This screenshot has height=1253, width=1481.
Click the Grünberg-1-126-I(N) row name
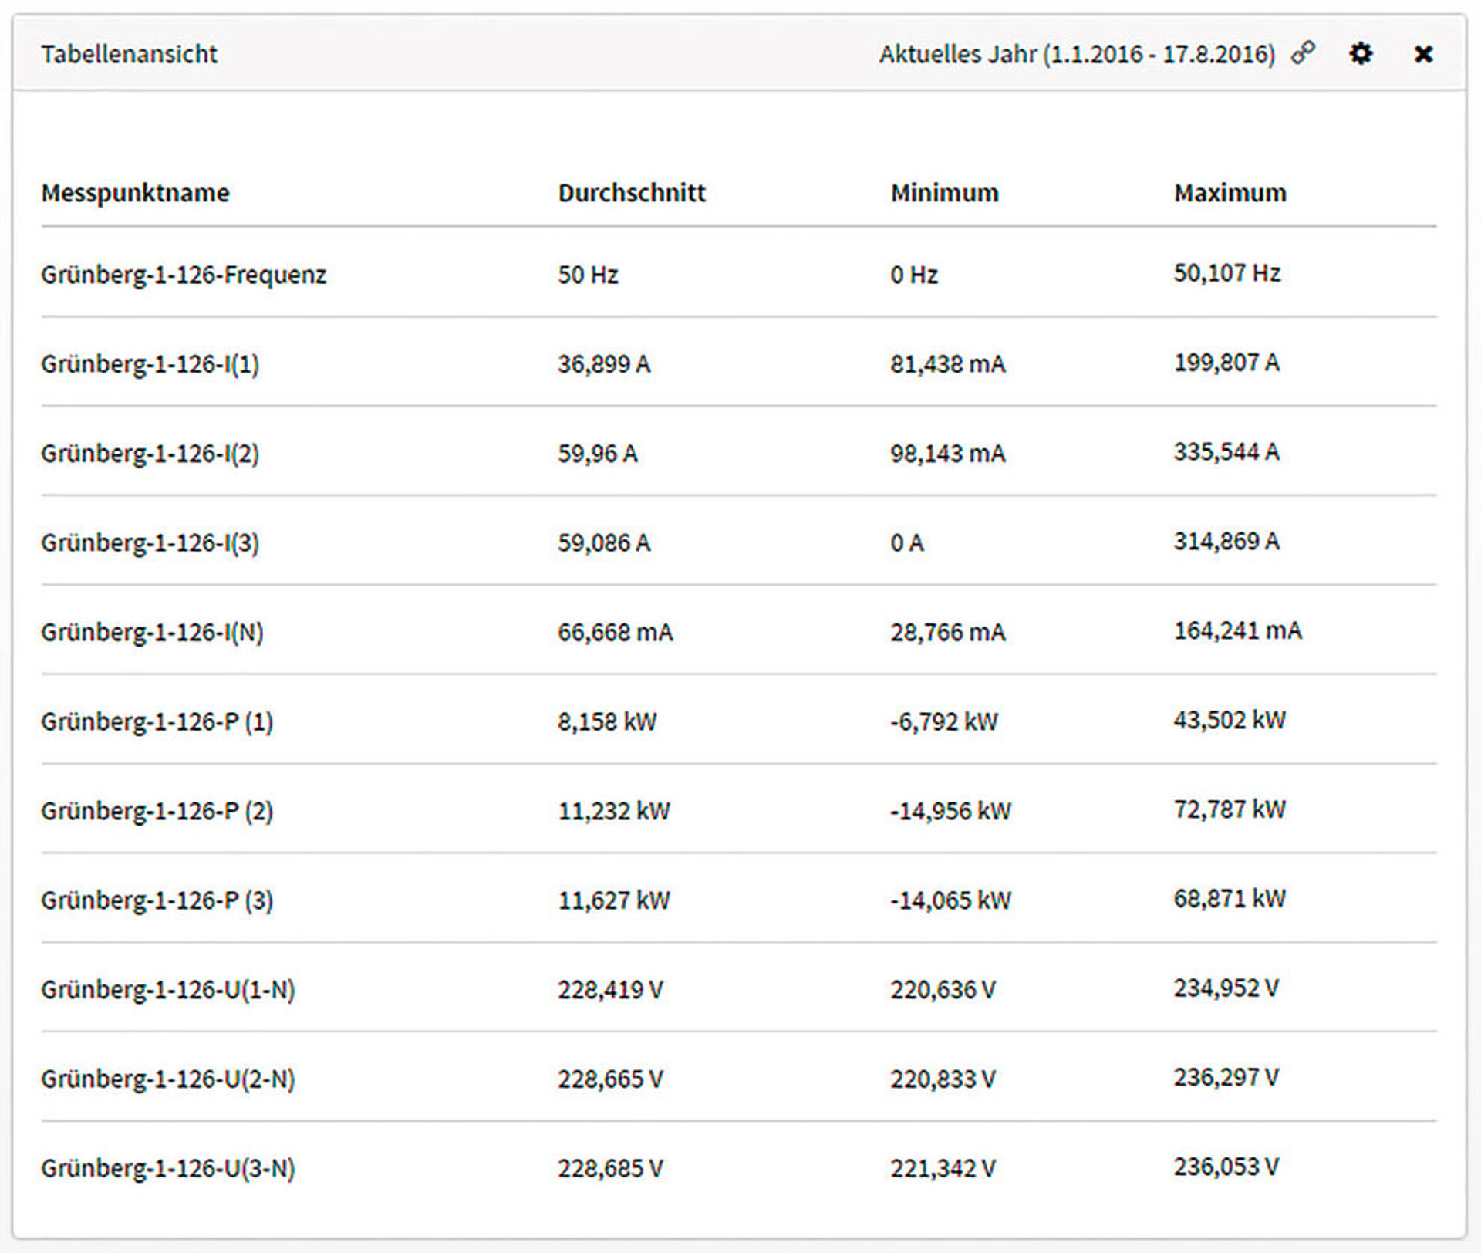click(x=152, y=632)
